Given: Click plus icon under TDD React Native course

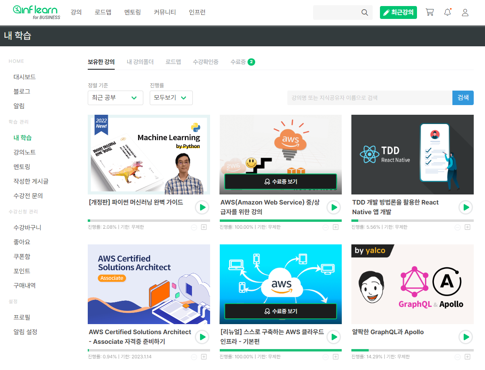Looking at the screenshot, I should 467,227.
